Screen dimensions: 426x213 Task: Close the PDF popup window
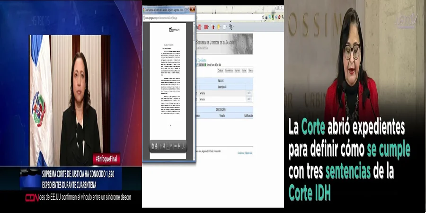(x=192, y=9)
